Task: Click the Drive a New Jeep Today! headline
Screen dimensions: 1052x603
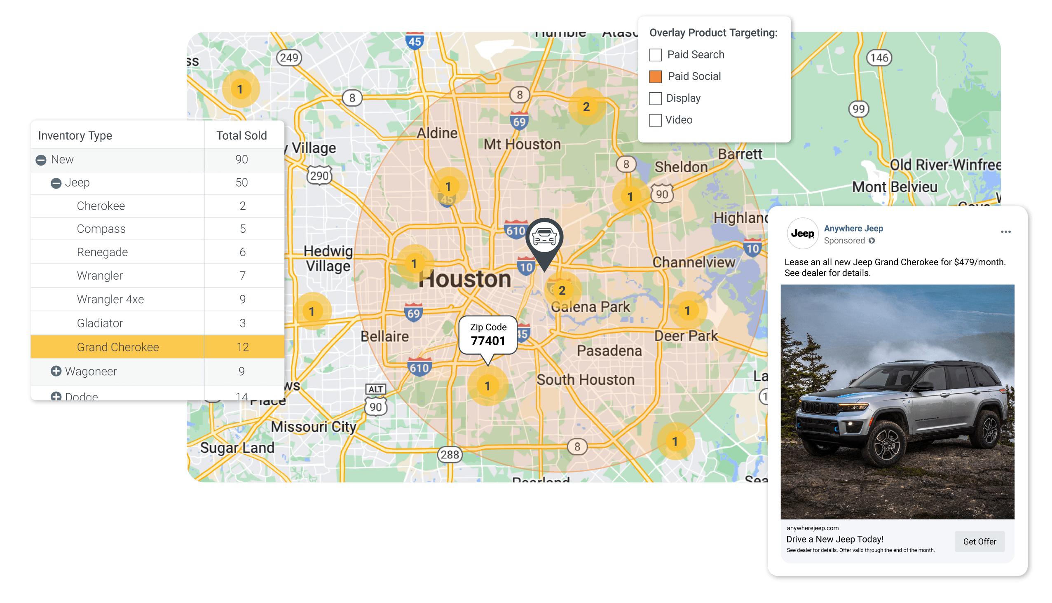Action: tap(835, 539)
